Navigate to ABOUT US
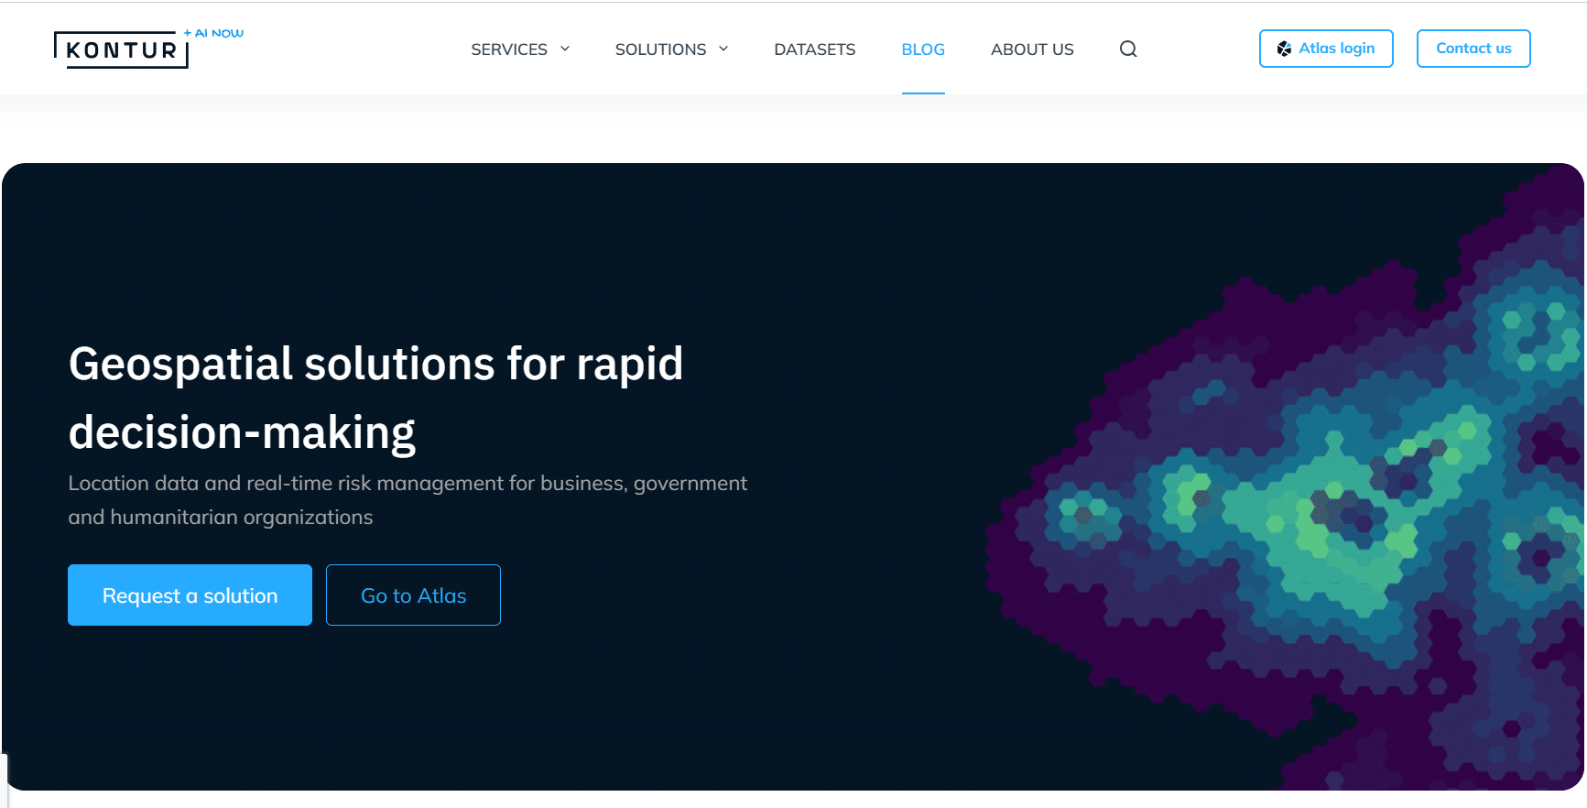This screenshot has width=1587, height=808. [x=1032, y=49]
